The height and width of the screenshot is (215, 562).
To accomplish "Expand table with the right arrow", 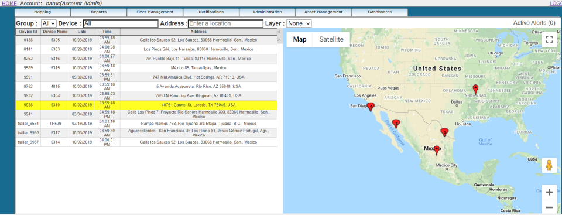I will 279,39.
